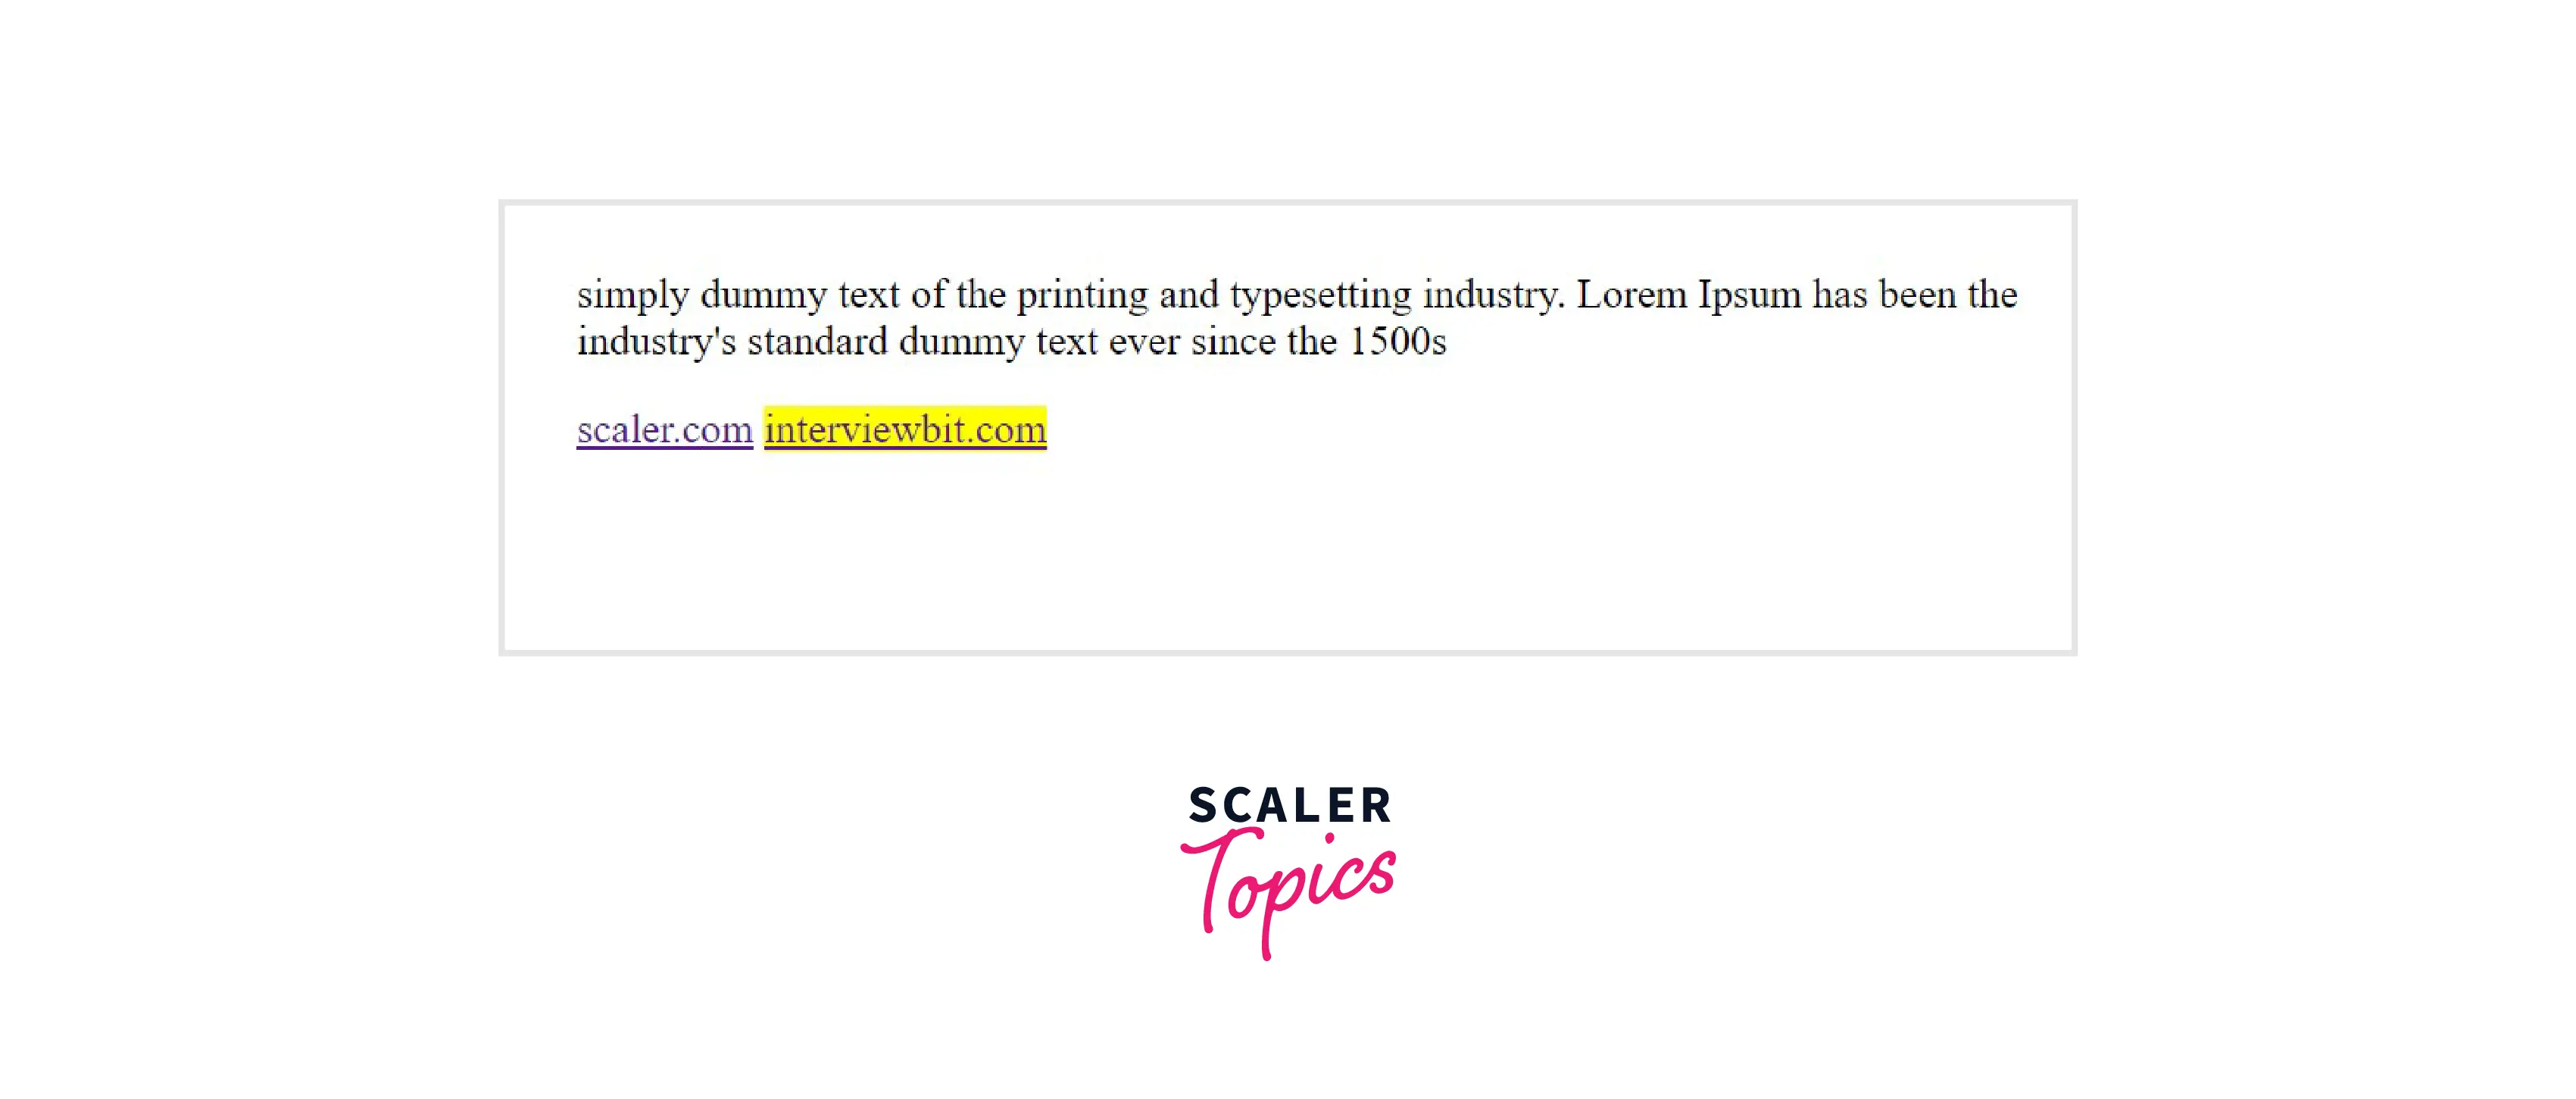The image size is (2576, 1099).
Task: Click the SCALER logo wordmark
Action: pyautogui.click(x=1290, y=806)
